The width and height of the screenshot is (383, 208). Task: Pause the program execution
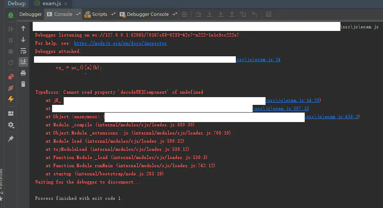pos(11,40)
